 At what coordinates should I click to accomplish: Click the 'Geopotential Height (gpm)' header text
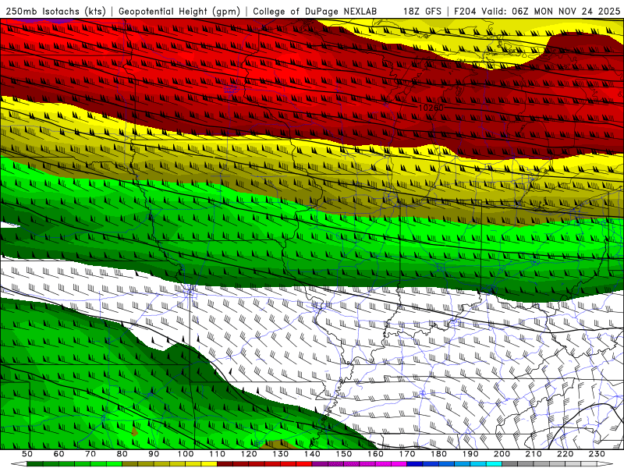[179, 11]
